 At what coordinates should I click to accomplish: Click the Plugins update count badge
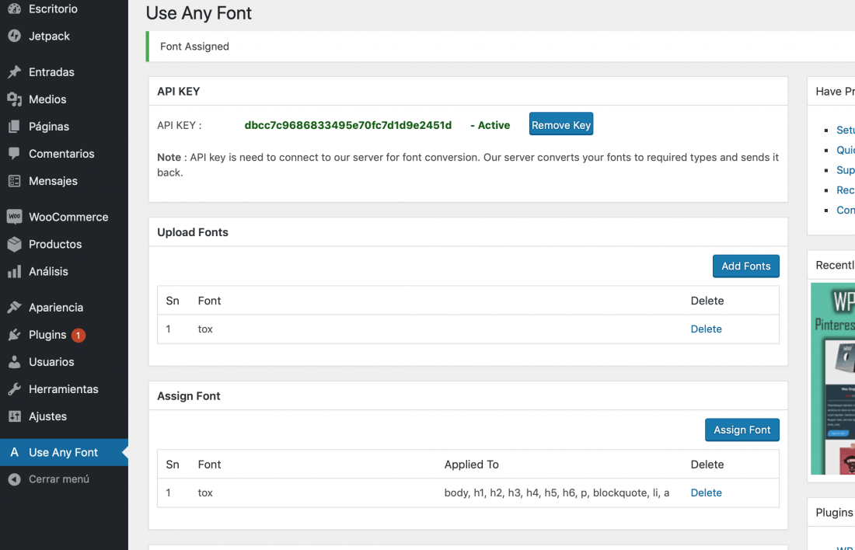coord(79,336)
